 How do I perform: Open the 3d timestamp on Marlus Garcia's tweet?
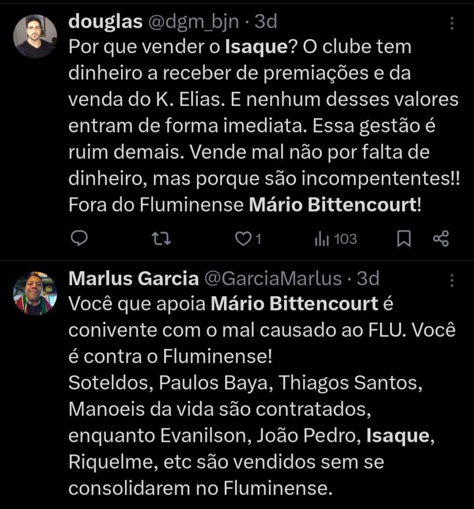(x=368, y=278)
